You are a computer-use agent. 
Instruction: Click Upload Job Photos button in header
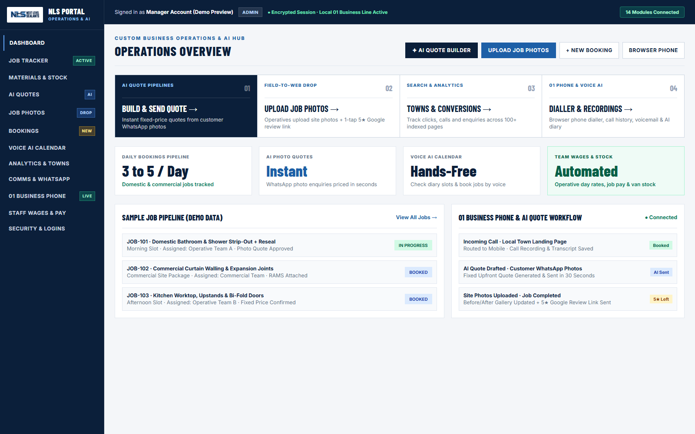click(x=518, y=50)
